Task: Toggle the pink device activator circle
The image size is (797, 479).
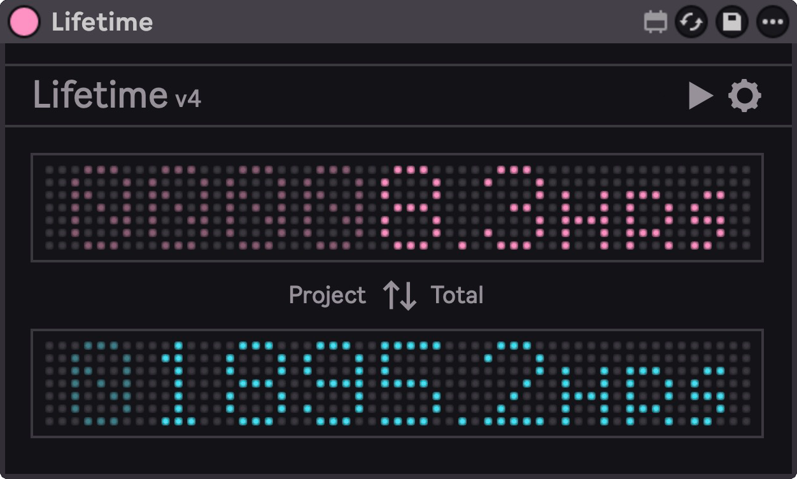Action: click(x=24, y=22)
